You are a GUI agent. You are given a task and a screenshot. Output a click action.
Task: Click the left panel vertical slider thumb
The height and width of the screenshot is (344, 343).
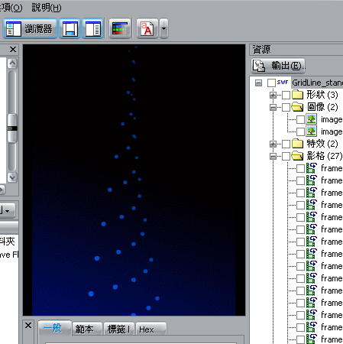click(x=12, y=128)
